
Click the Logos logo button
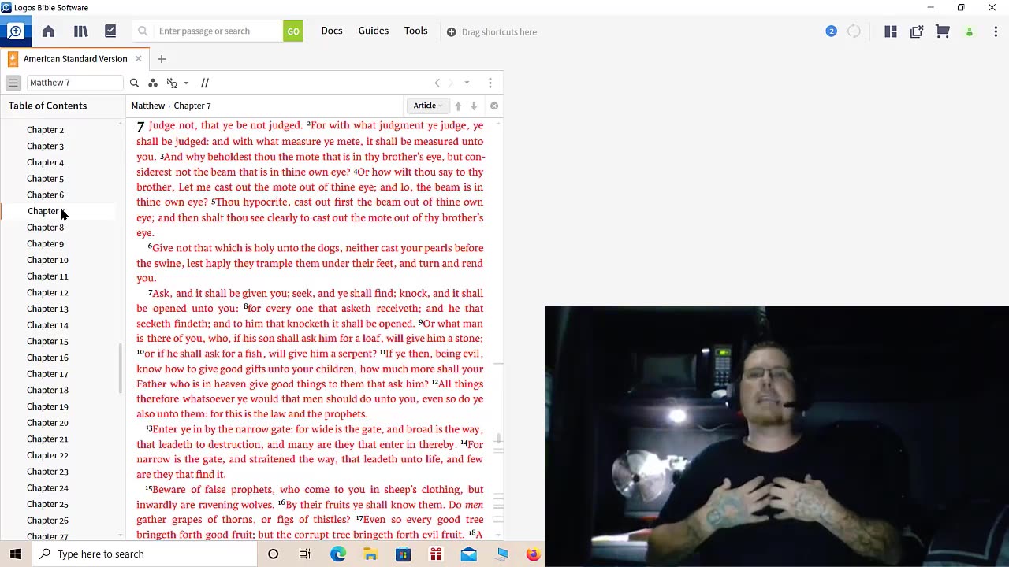15,31
